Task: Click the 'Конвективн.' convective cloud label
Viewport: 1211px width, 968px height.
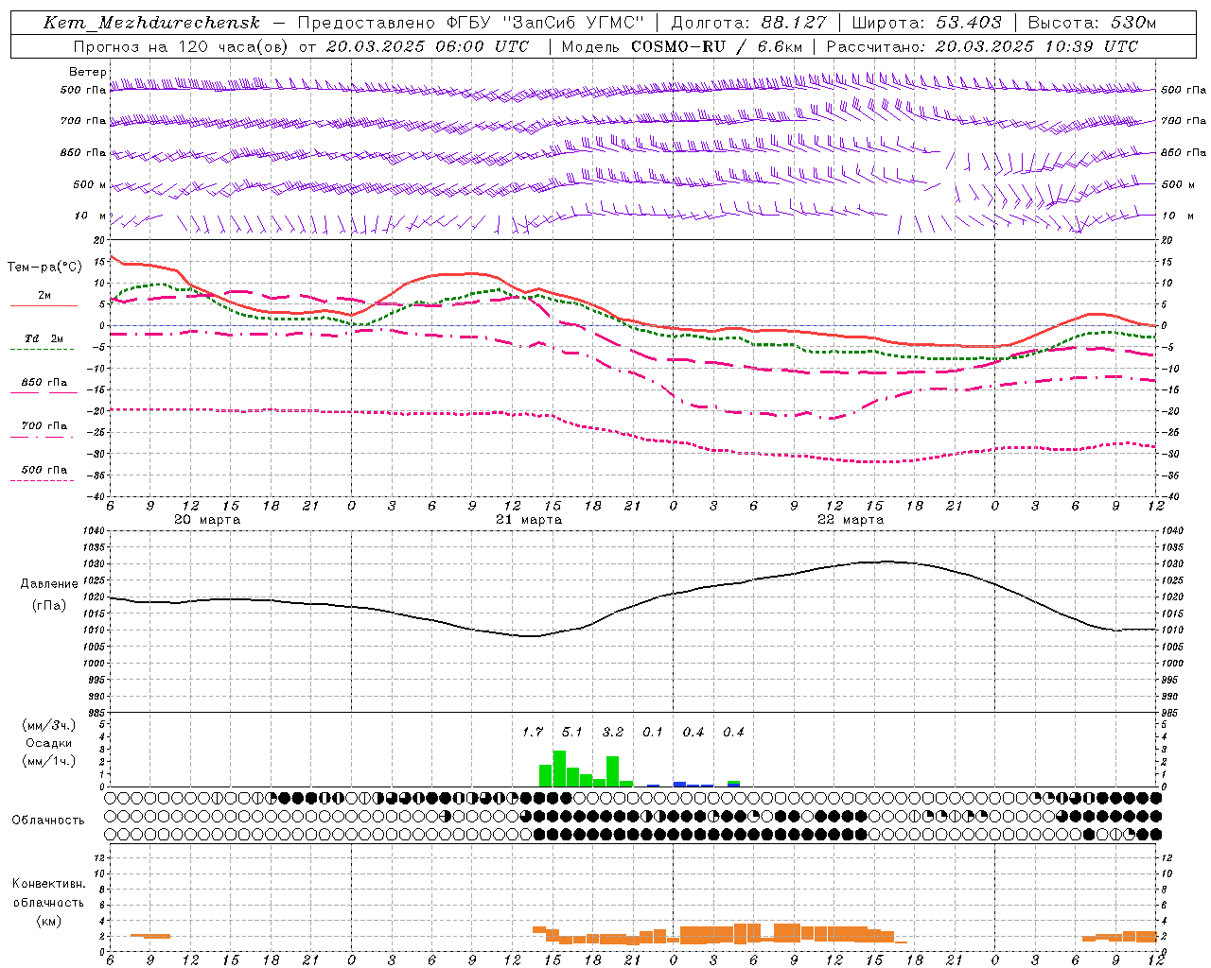Action: [48, 884]
